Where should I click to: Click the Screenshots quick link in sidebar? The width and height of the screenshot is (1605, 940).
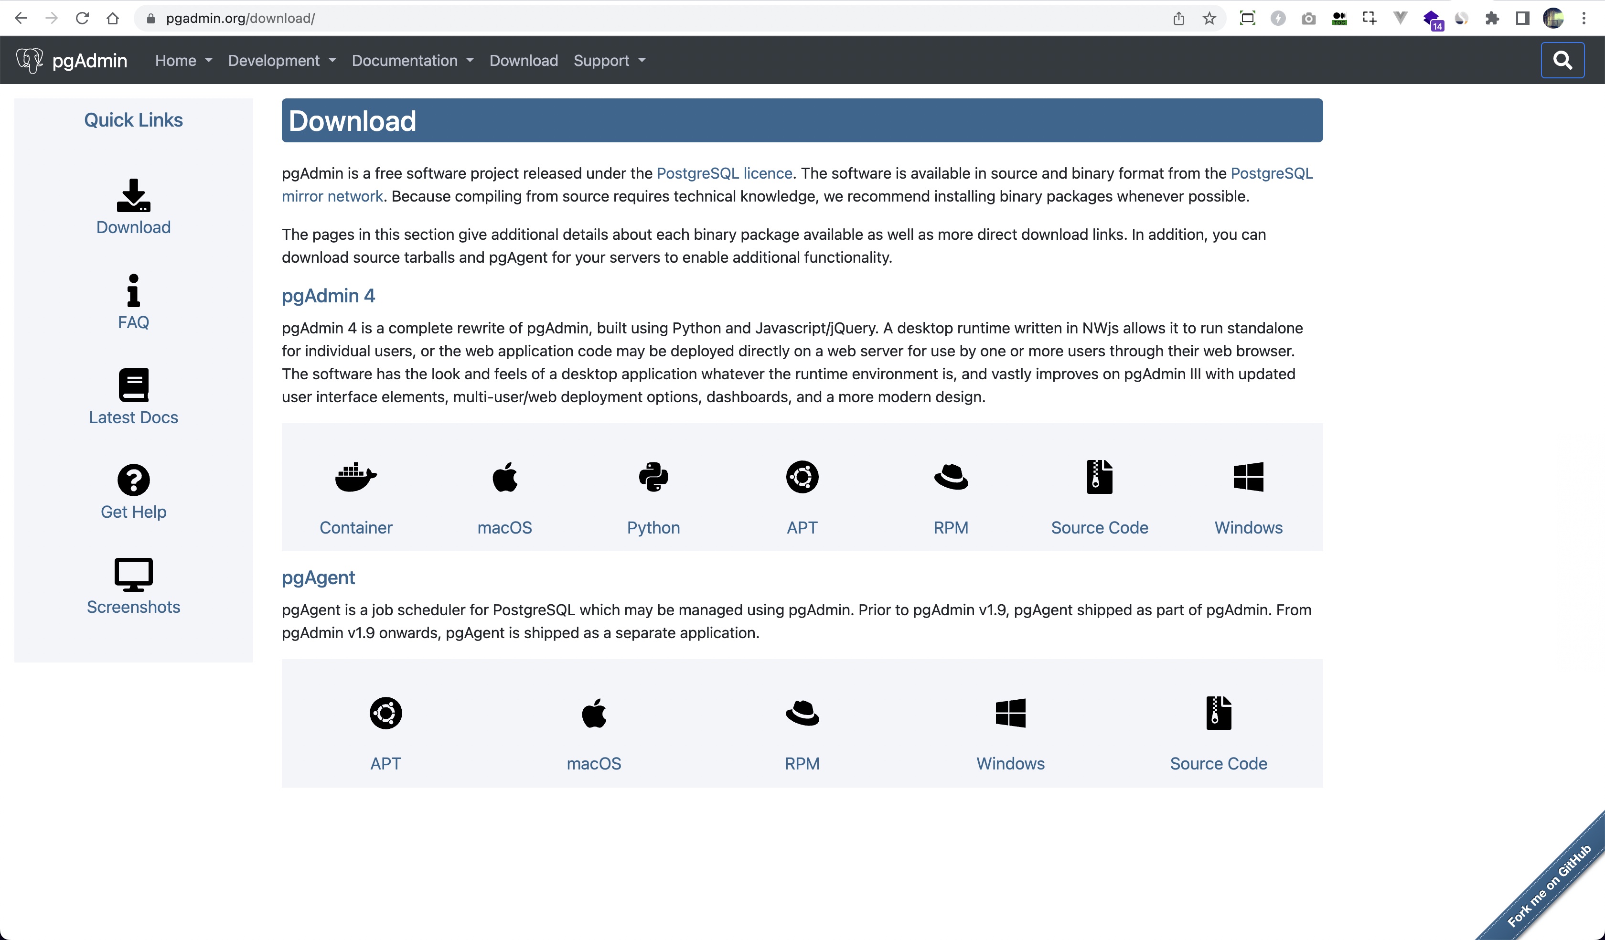133,587
